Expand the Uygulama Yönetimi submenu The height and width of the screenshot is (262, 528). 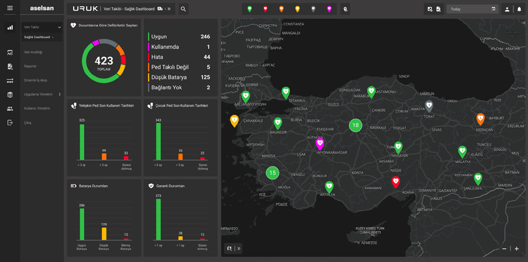[x=60, y=94]
